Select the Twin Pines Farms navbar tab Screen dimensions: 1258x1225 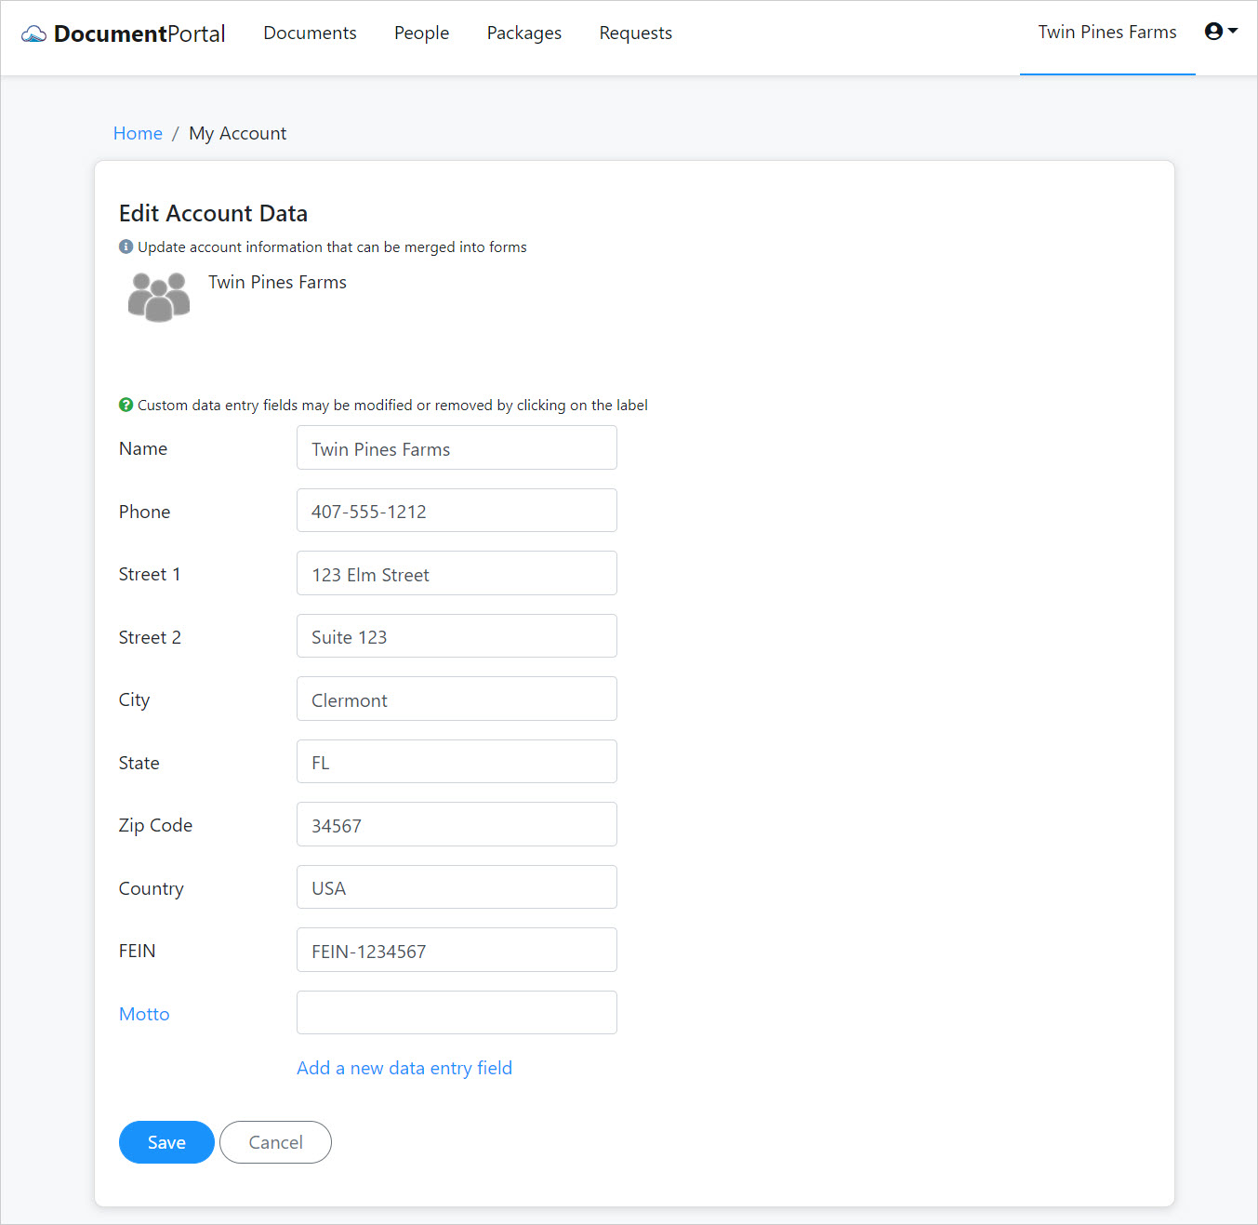(x=1106, y=32)
